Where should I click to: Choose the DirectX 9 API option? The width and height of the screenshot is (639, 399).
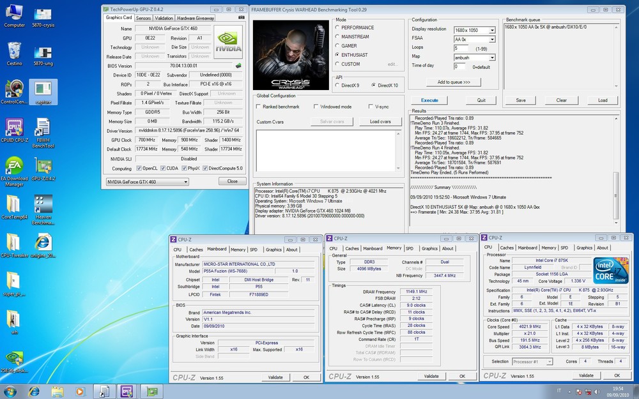tap(337, 85)
